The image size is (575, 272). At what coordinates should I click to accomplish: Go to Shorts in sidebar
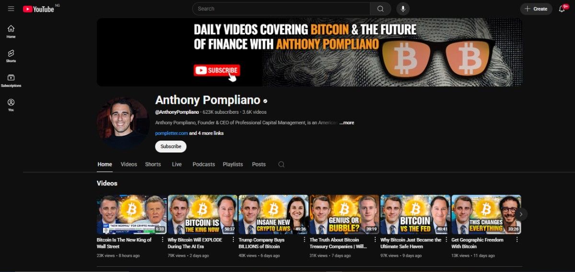(x=11, y=56)
